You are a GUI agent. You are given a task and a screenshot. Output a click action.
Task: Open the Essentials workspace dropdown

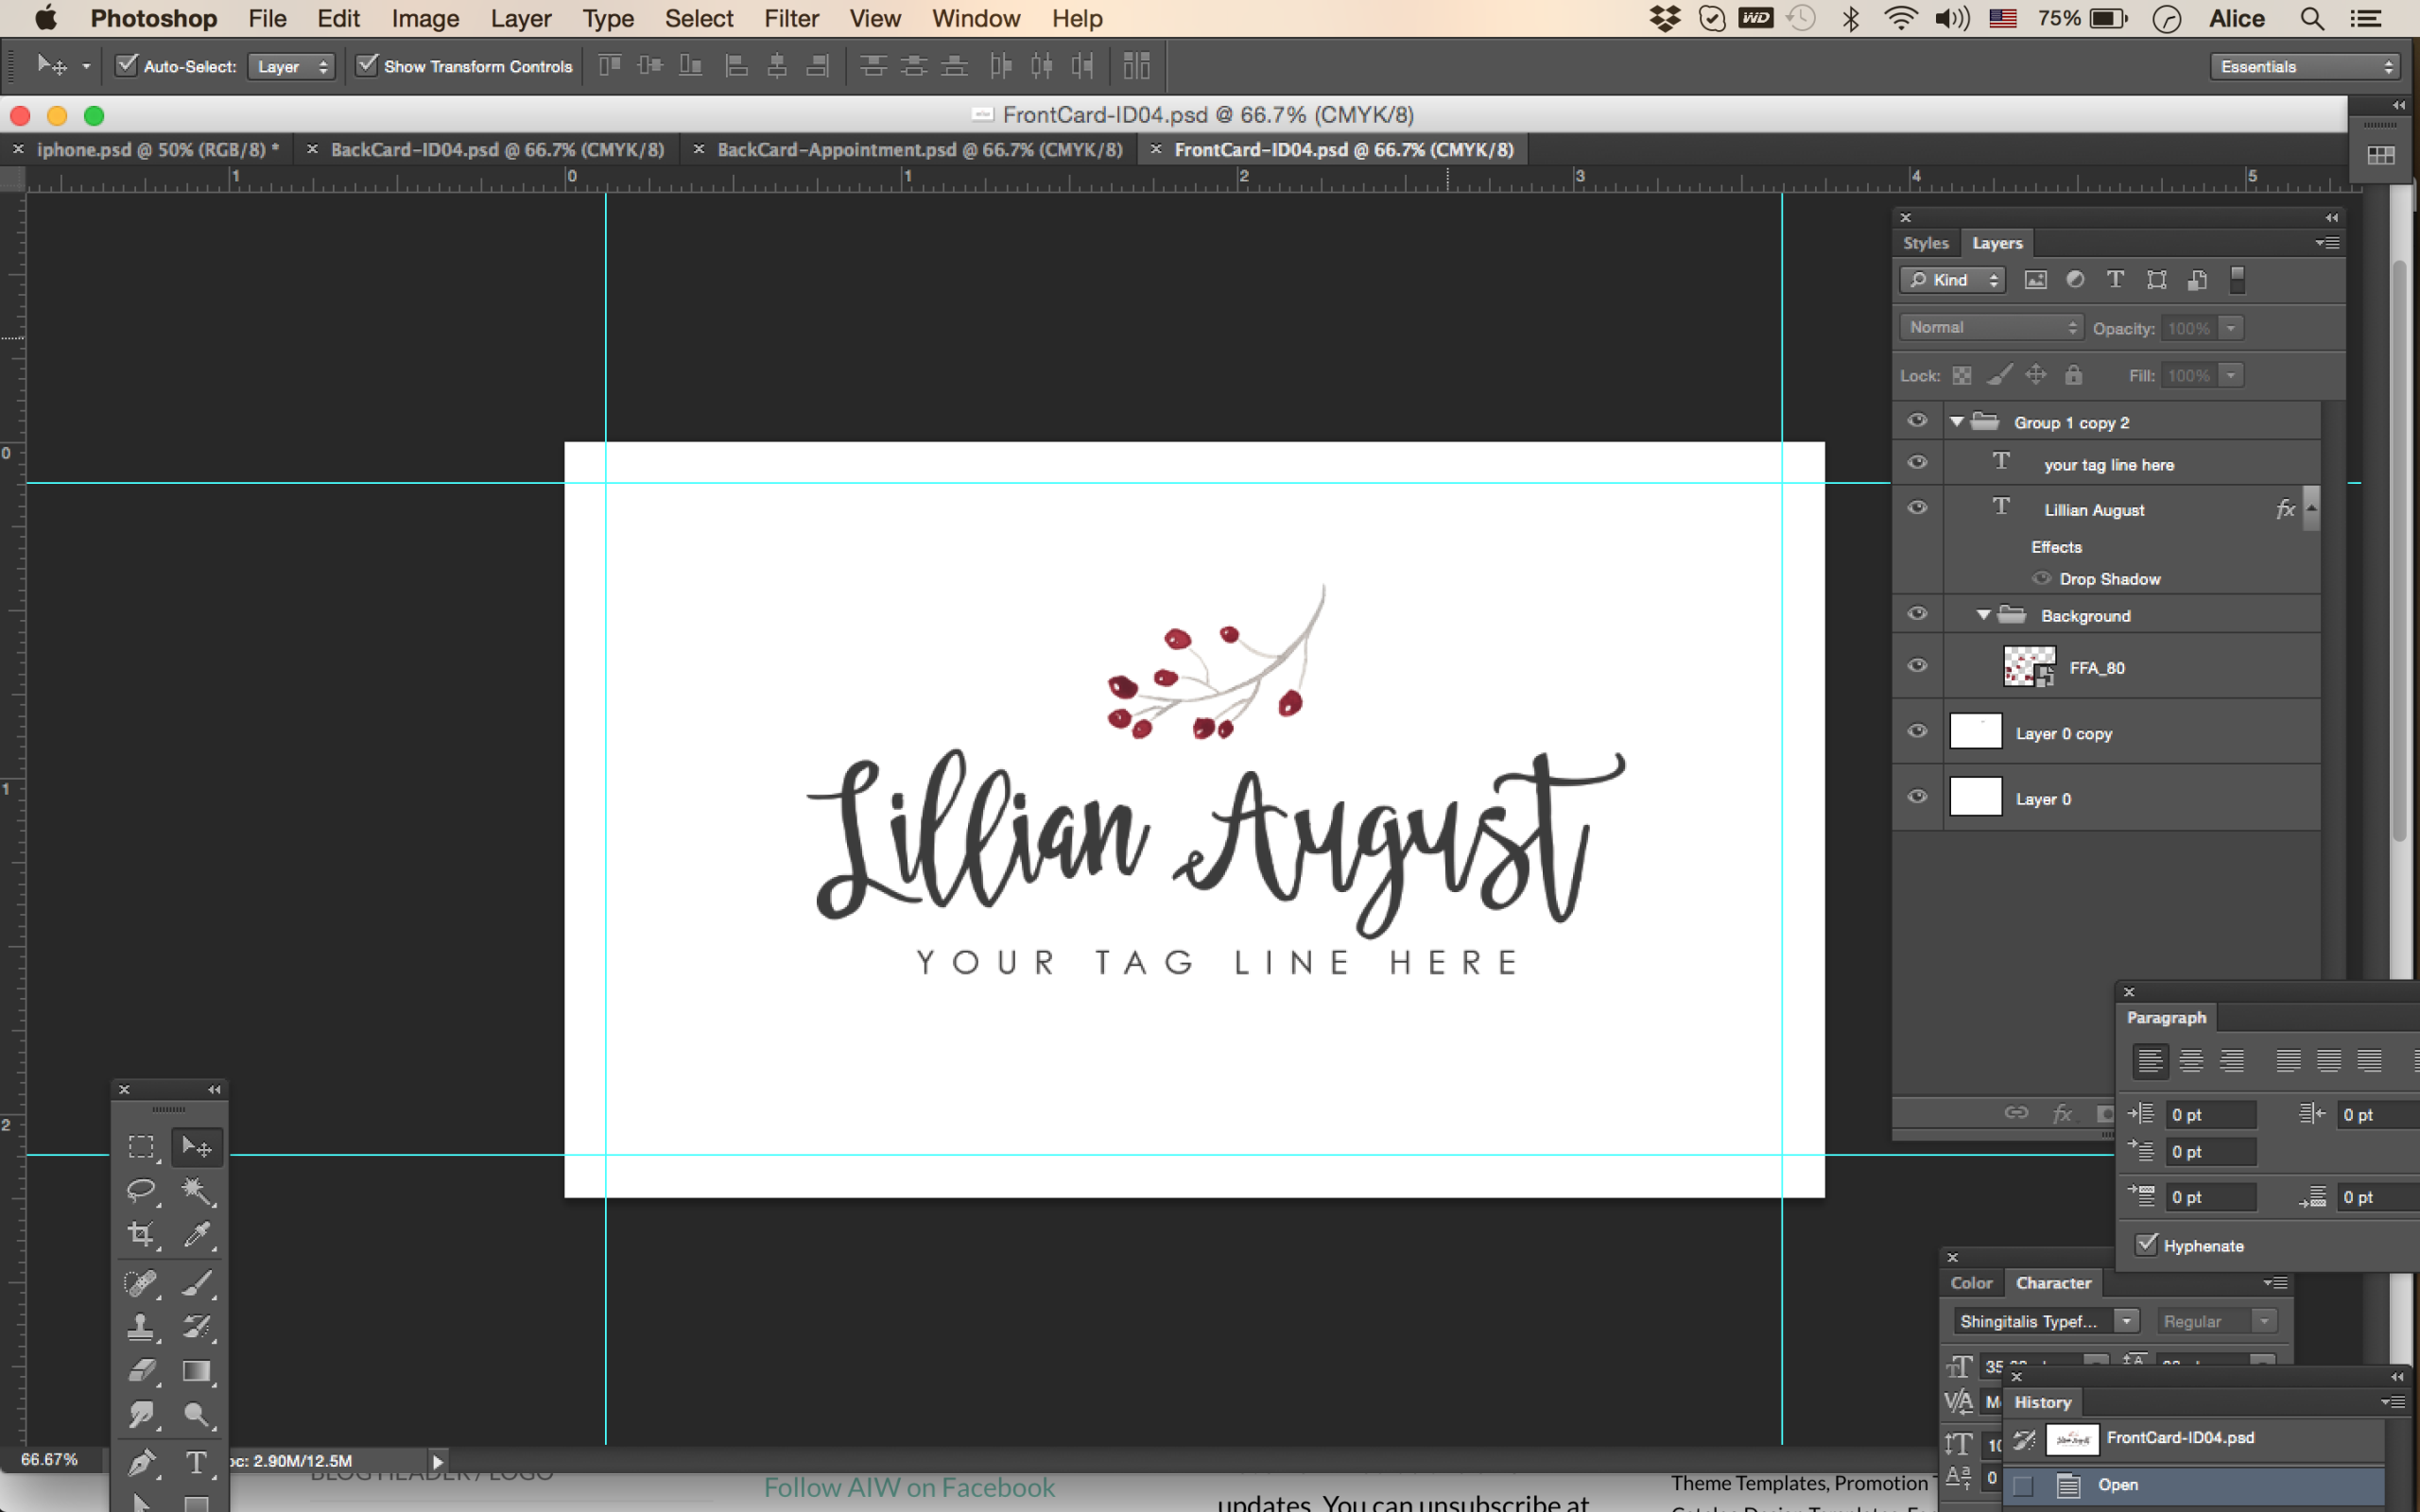[x=2304, y=66]
